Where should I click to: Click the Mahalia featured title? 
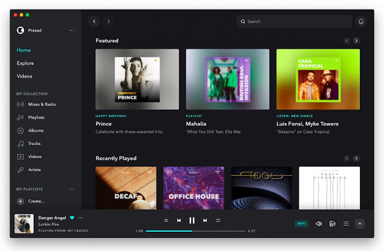coord(196,124)
